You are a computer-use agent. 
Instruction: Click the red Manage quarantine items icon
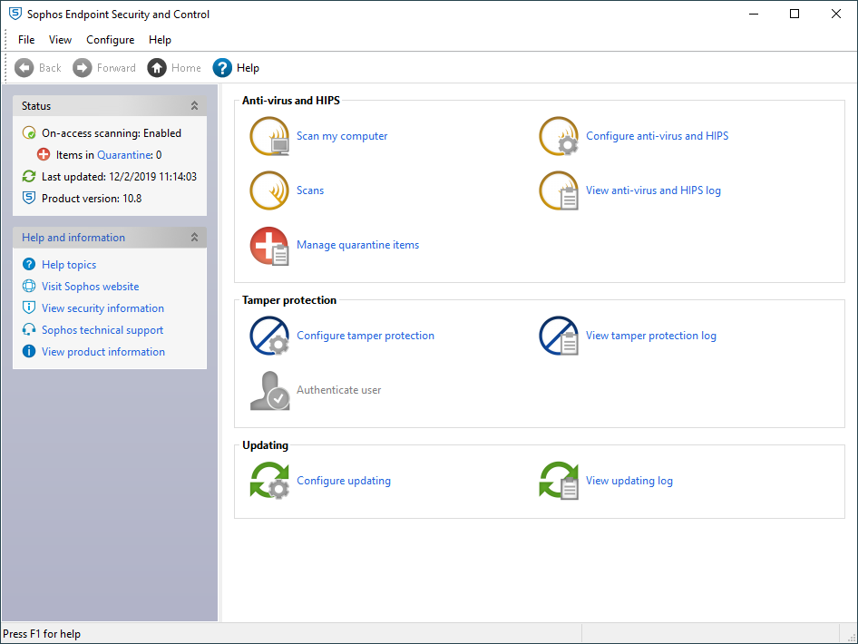click(x=269, y=246)
